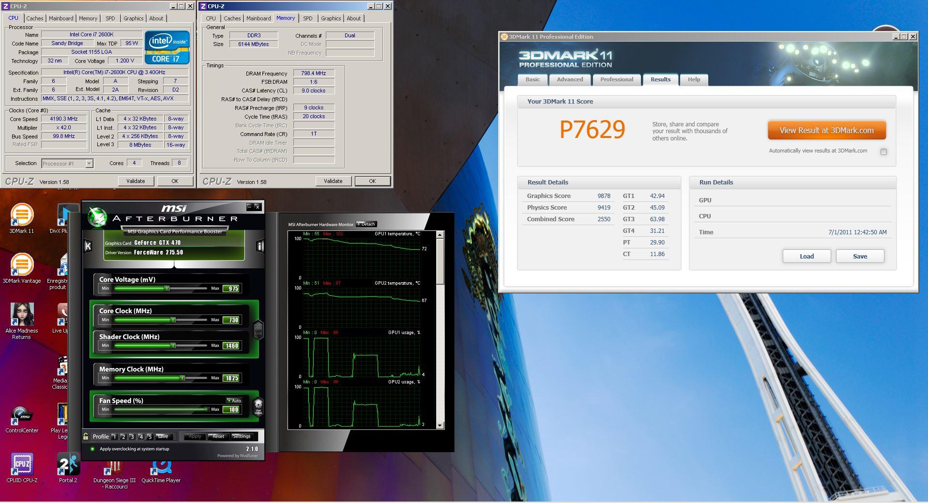Toggle the core/shader clock Link button

pyautogui.click(x=259, y=330)
